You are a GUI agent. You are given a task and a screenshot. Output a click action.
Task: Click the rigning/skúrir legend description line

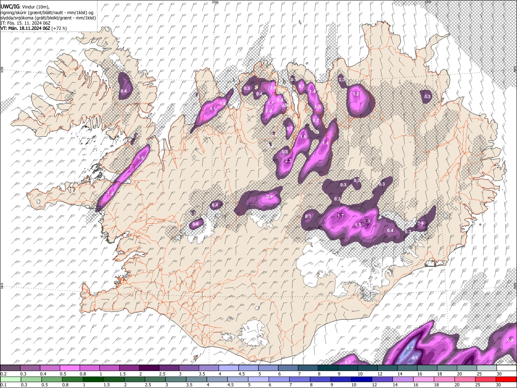(x=46, y=12)
